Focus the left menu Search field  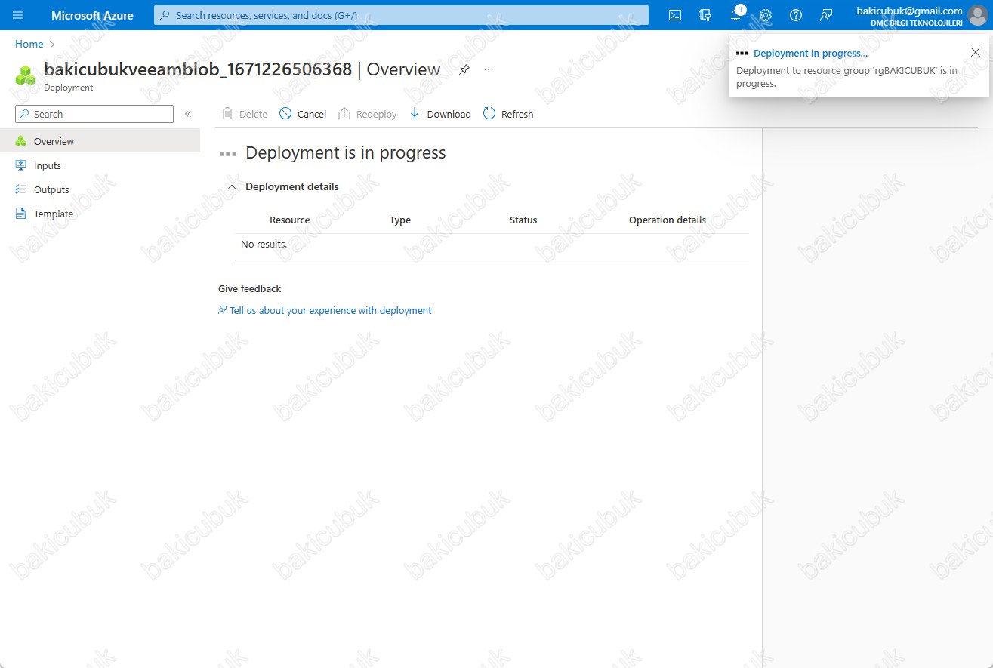pos(94,114)
